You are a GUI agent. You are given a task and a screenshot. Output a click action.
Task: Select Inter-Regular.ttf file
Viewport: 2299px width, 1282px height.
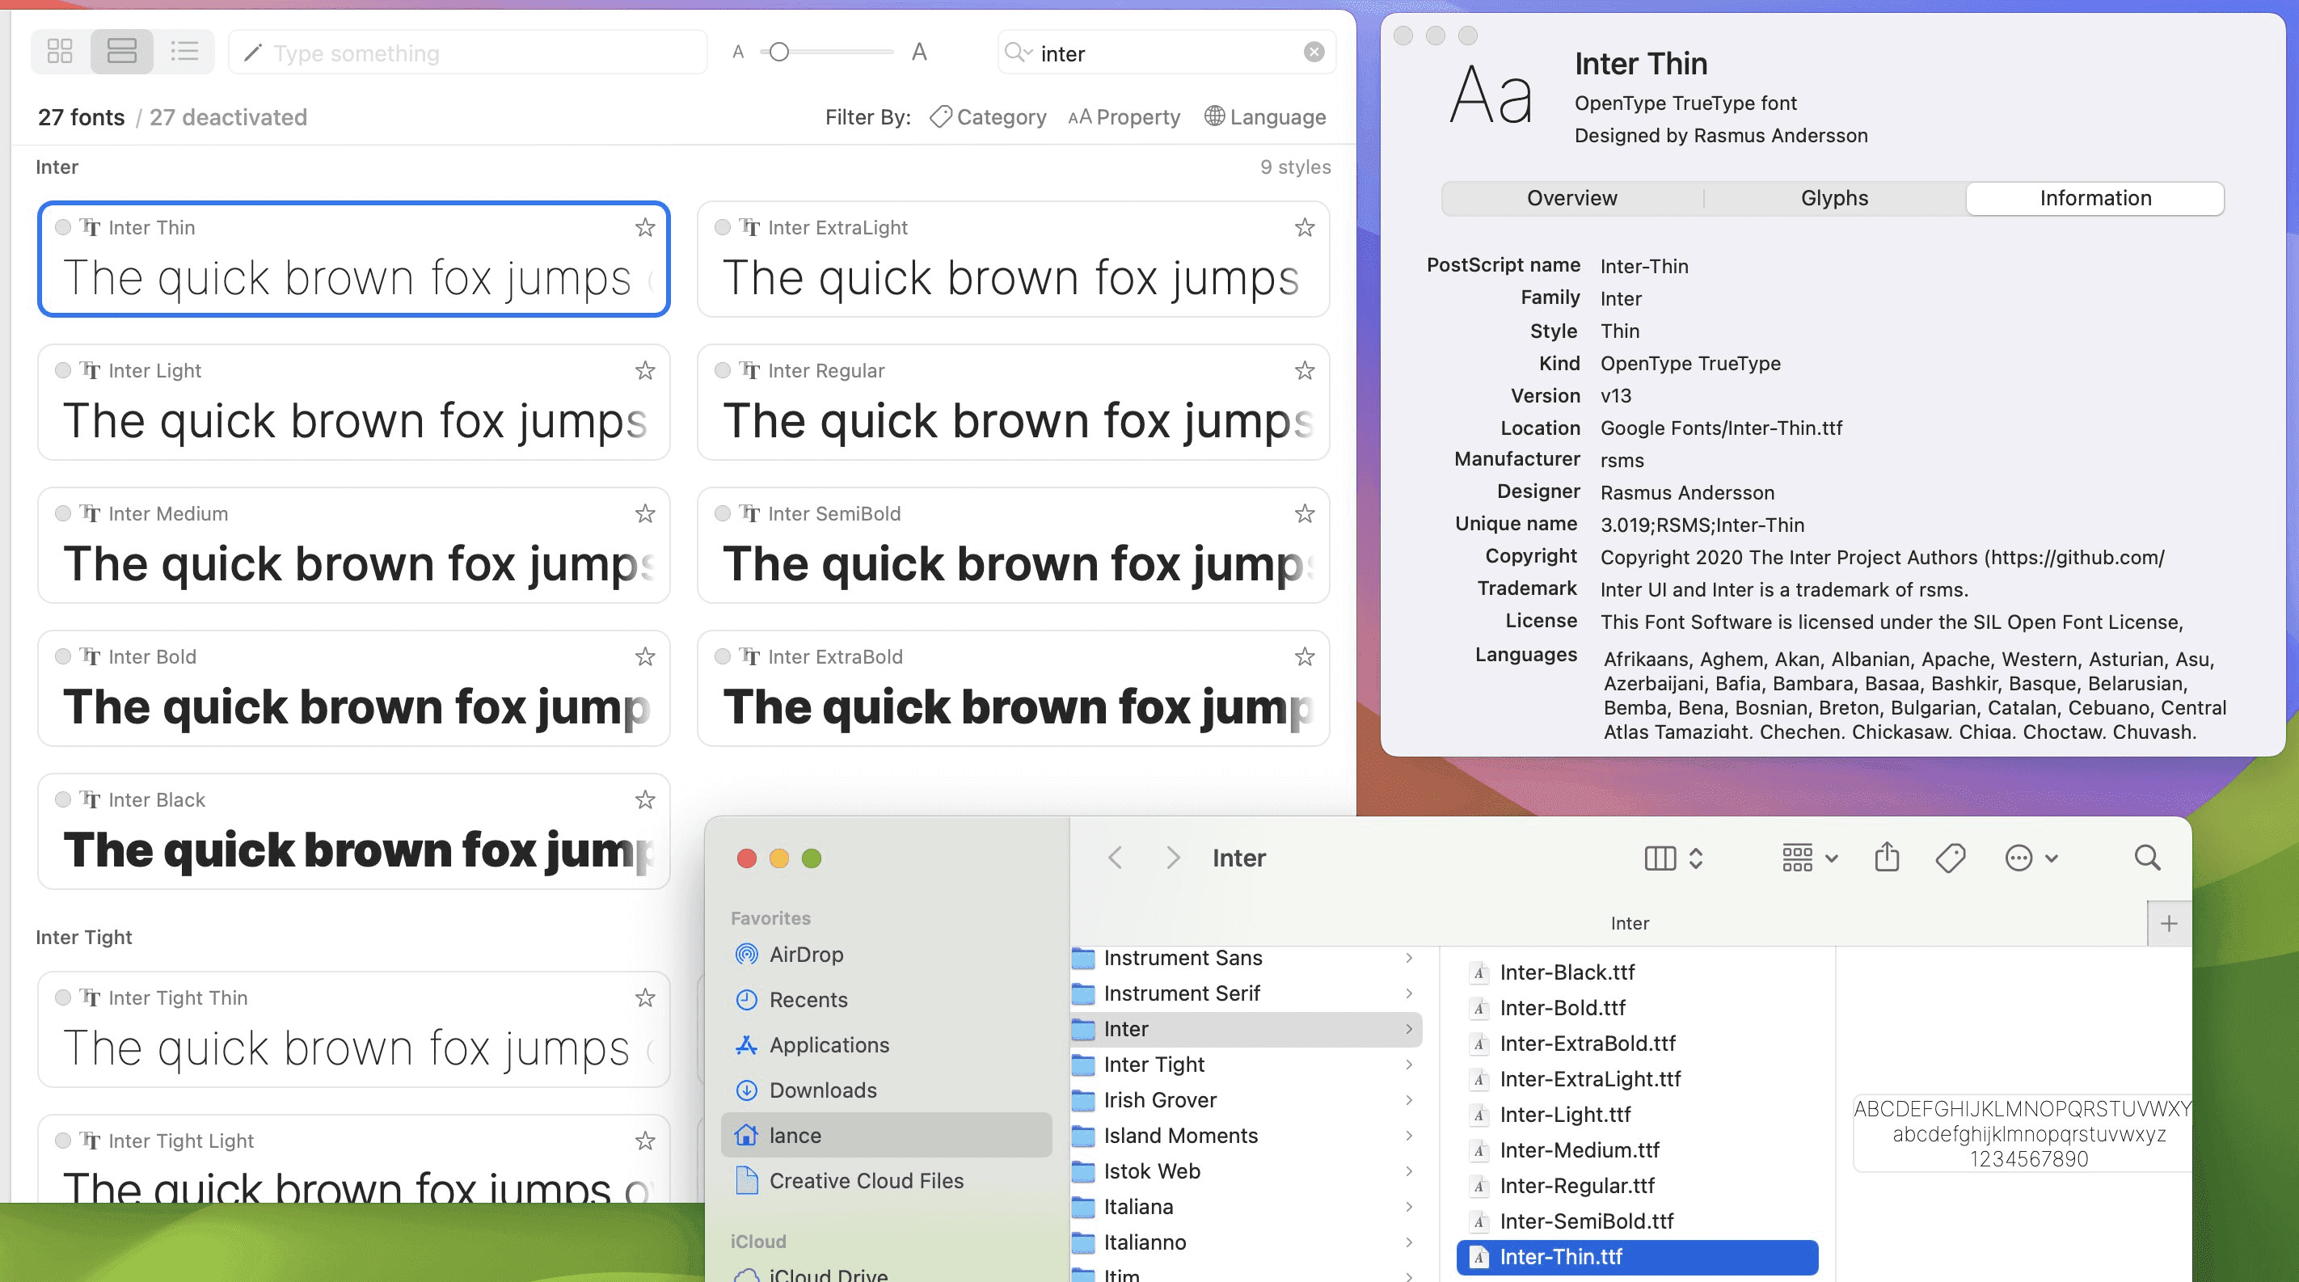(1637, 1186)
